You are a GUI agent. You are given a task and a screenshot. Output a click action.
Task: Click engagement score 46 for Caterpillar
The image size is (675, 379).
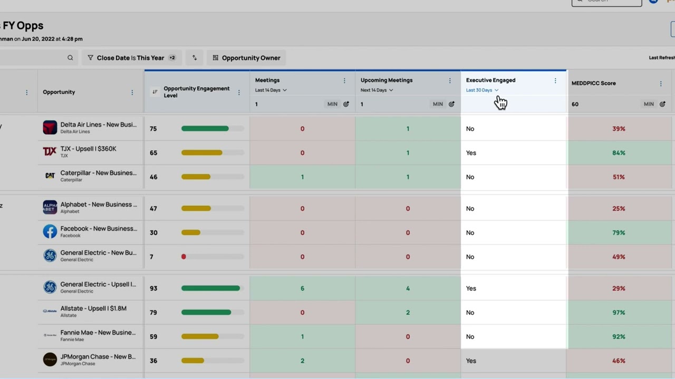coord(153,177)
